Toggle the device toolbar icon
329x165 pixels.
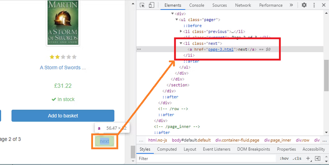pyautogui.click(x=151, y=5)
